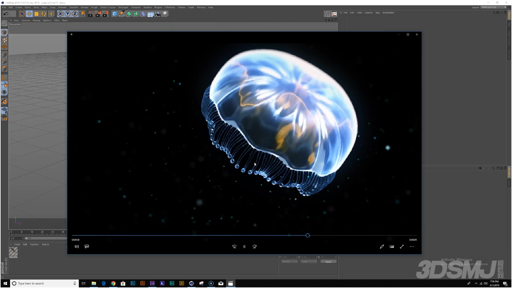Viewport: 512px width, 288px height.
Task: Open Photoshop from the taskbar
Action: point(133,283)
